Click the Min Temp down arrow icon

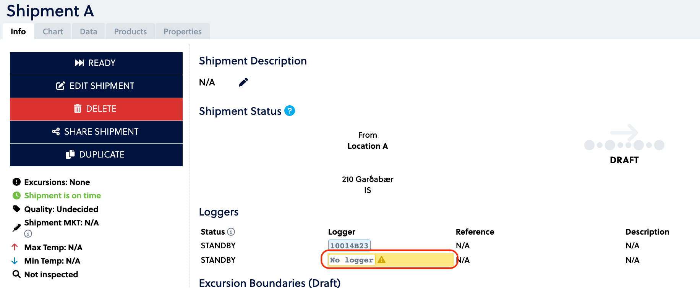[x=15, y=261]
